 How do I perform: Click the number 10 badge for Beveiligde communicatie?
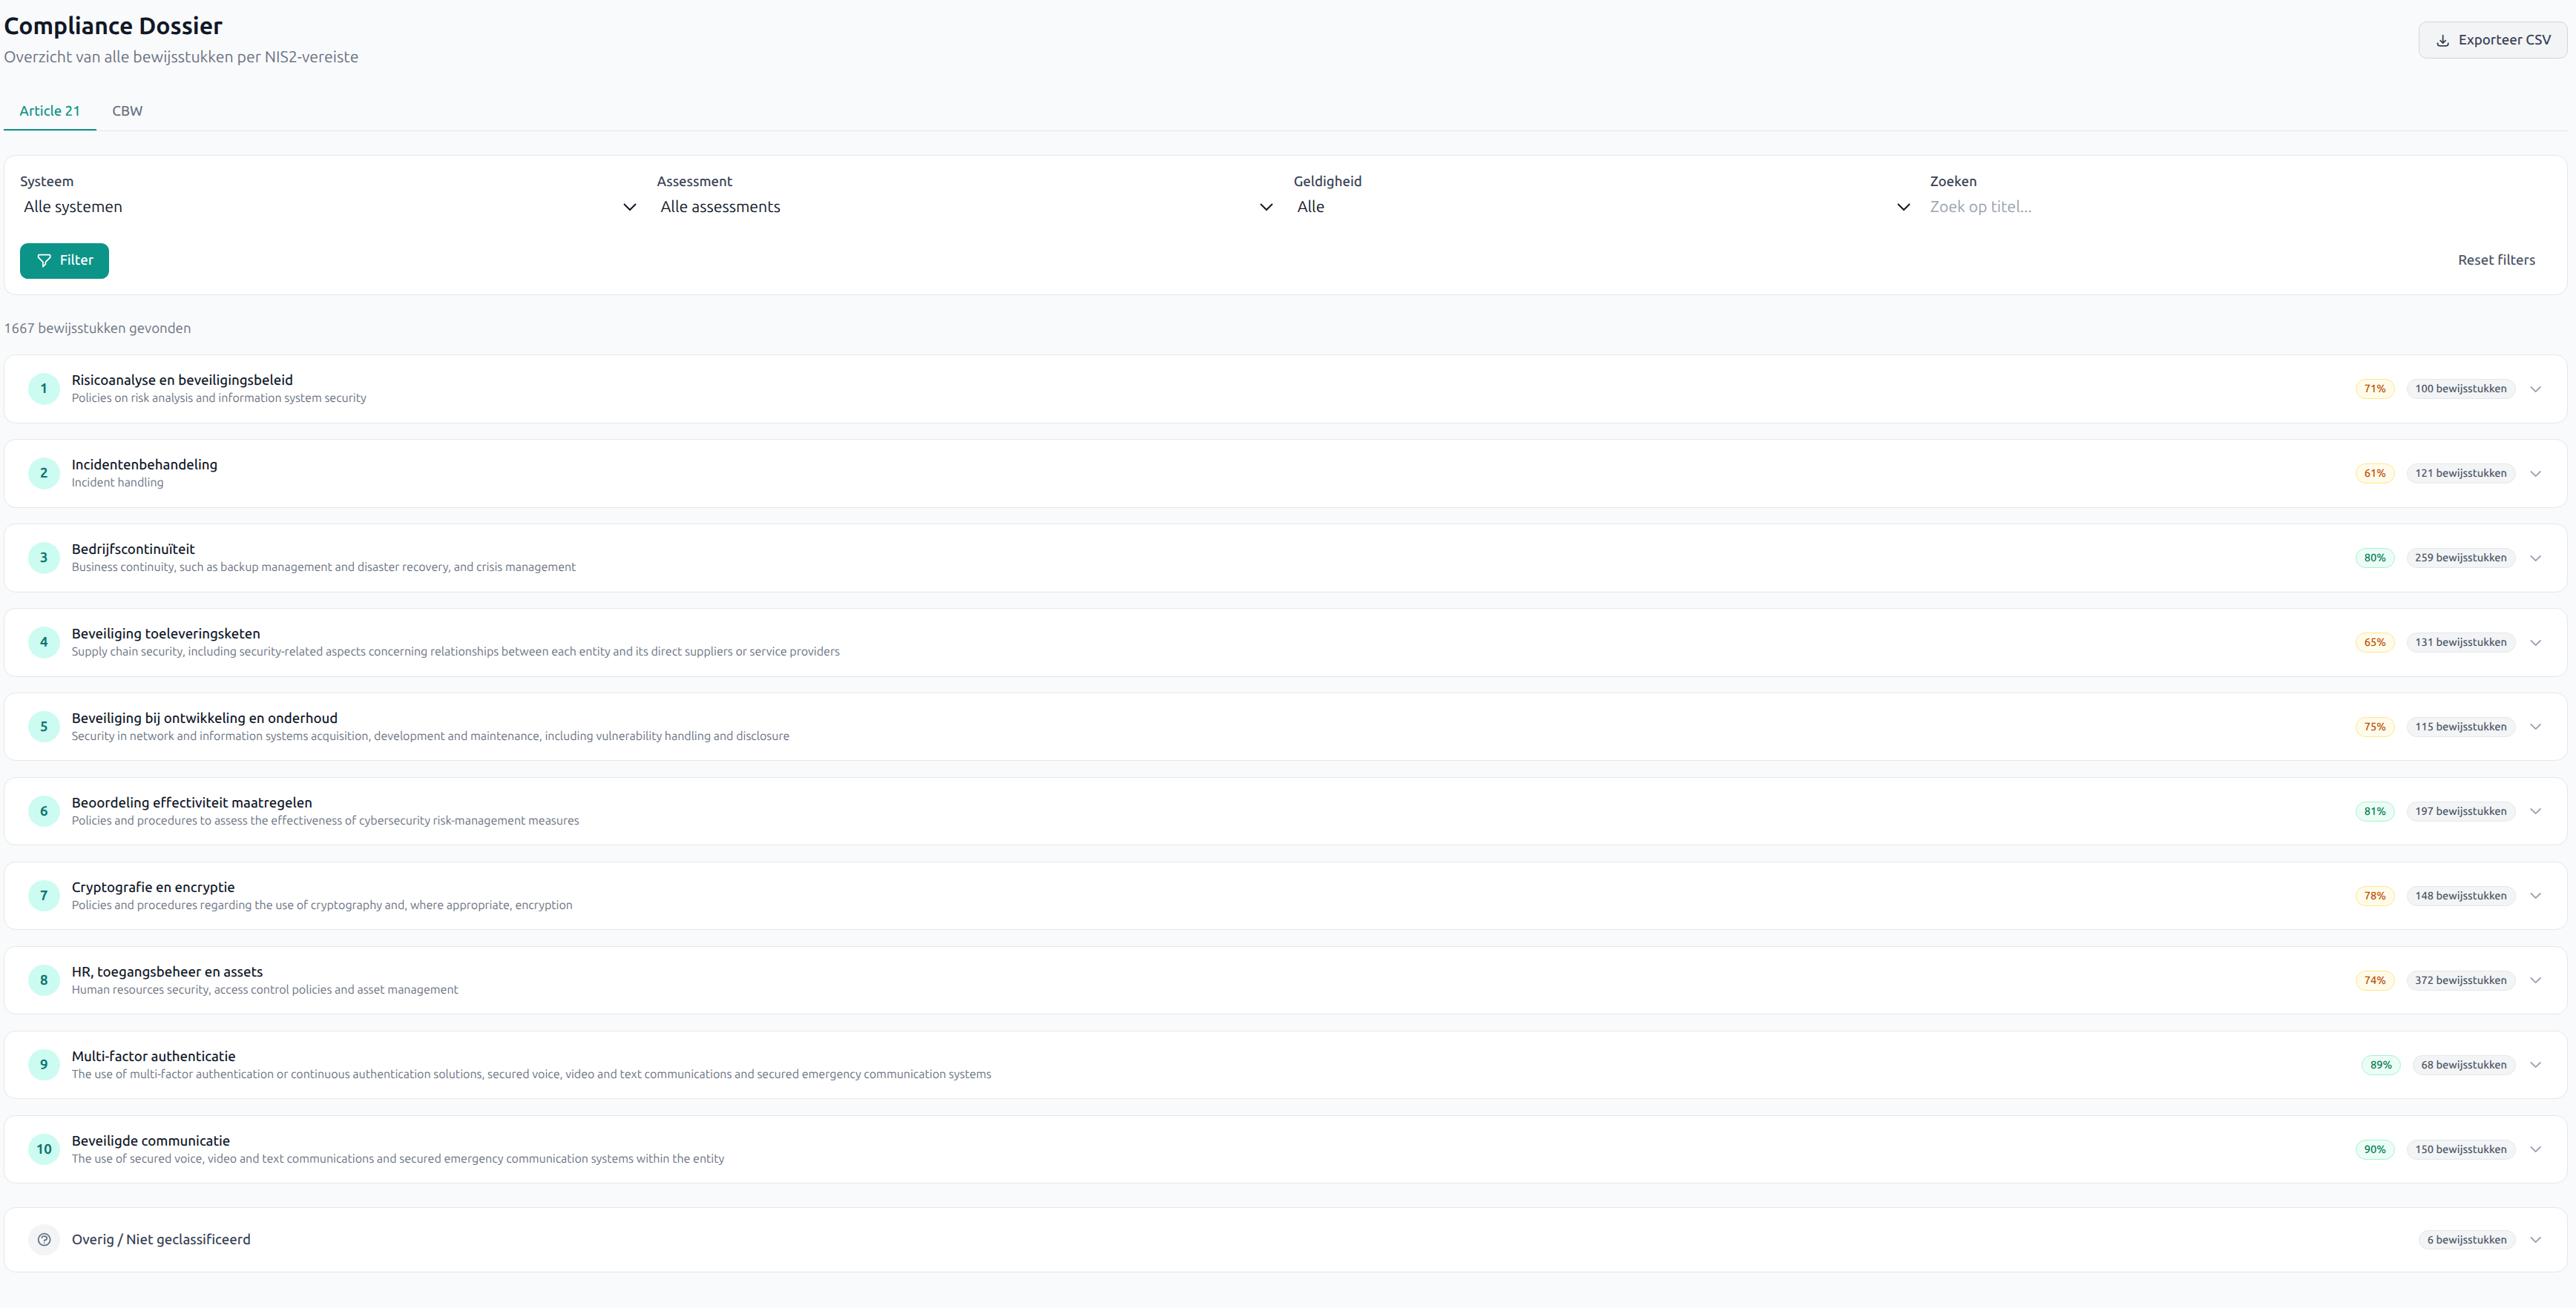pos(44,1149)
